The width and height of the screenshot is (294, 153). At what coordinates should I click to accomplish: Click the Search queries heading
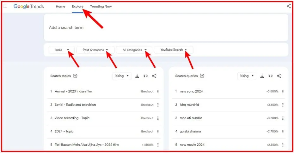187,76
